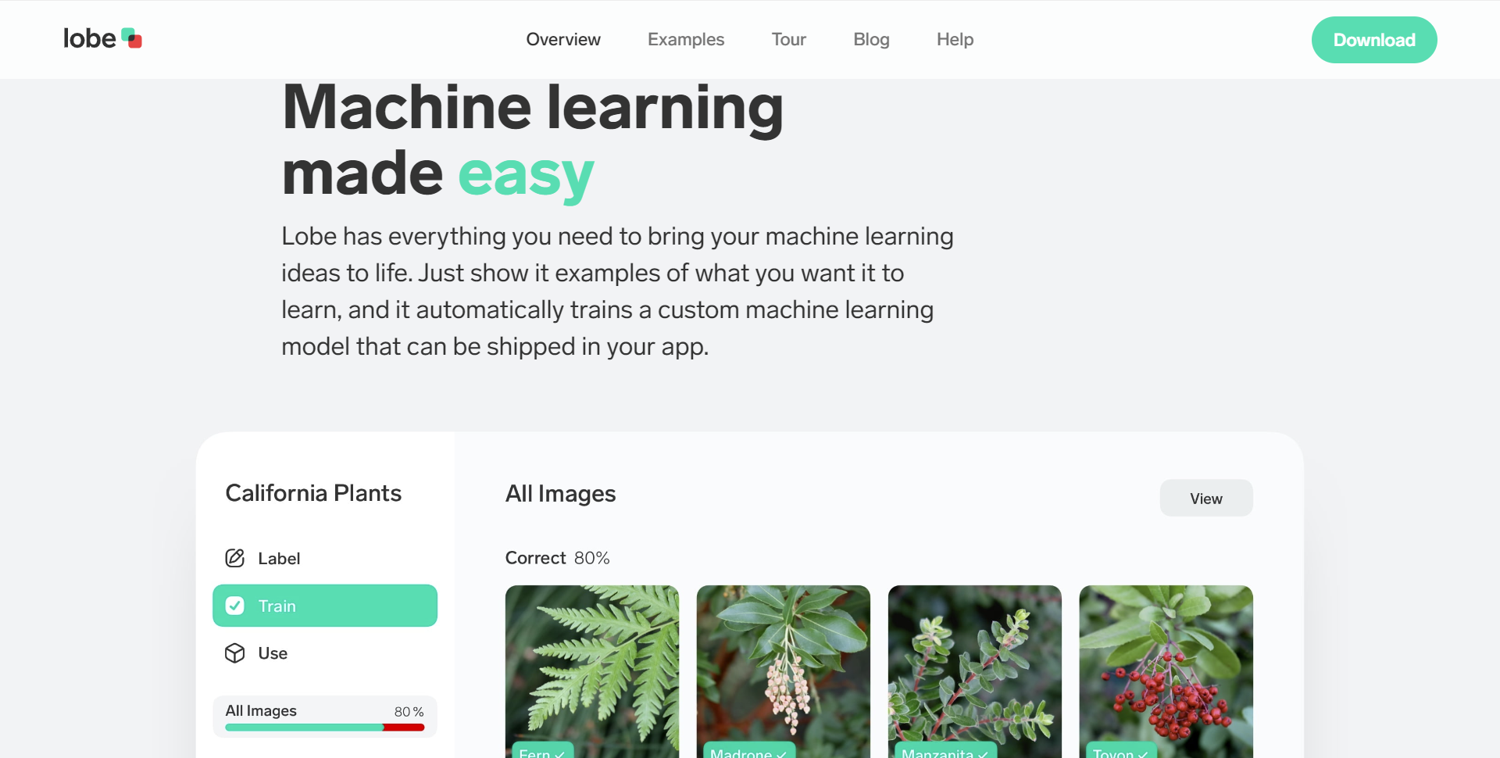Click the Use cube icon
The width and height of the screenshot is (1500, 758).
[x=235, y=653]
